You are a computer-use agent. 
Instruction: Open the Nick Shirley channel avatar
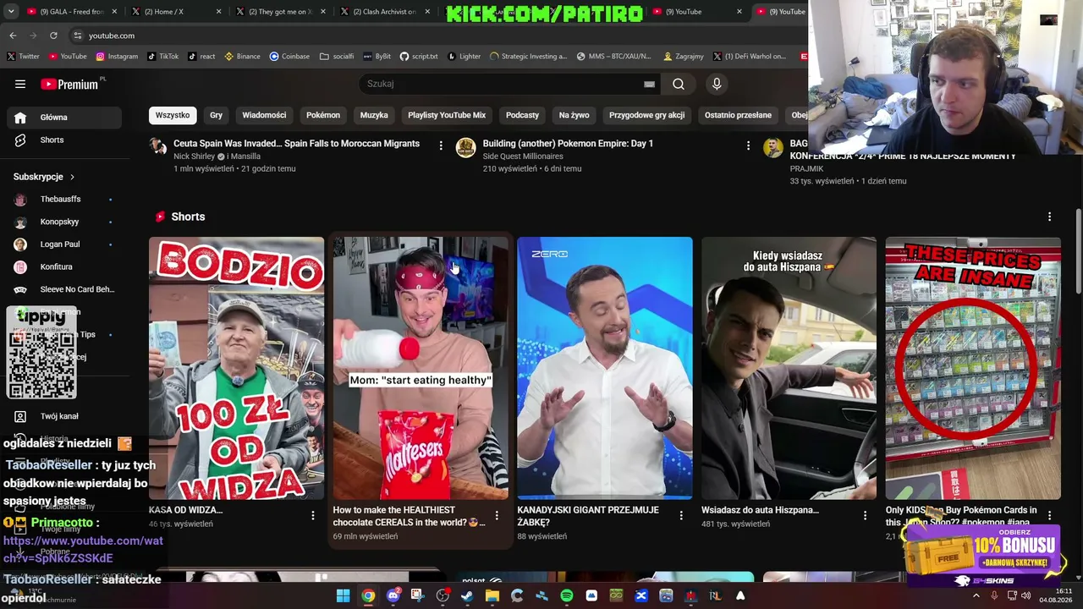click(x=158, y=147)
